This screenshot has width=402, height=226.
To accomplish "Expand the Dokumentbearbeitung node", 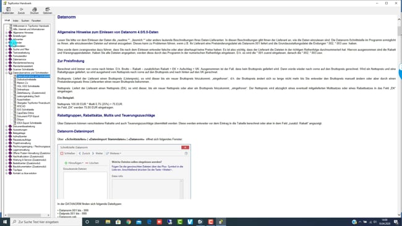I will pos(6,127).
